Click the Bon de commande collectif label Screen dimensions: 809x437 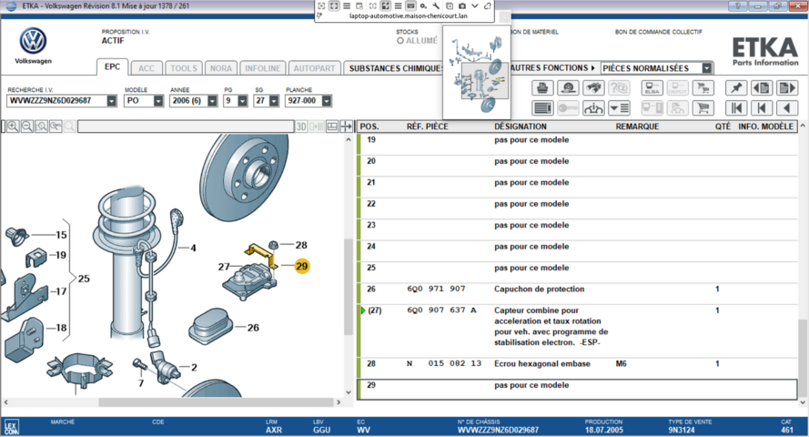pyautogui.click(x=658, y=32)
